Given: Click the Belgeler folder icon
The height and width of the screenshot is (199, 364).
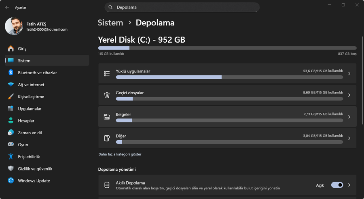Looking at the screenshot, I should 107,117.
